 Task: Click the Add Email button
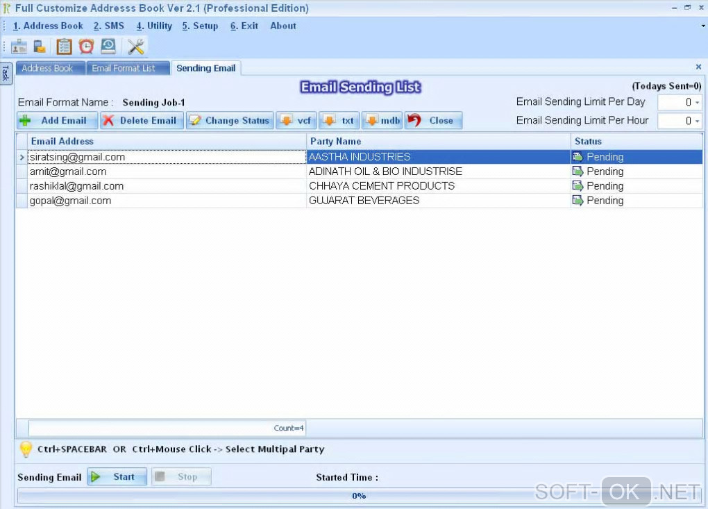tap(58, 121)
